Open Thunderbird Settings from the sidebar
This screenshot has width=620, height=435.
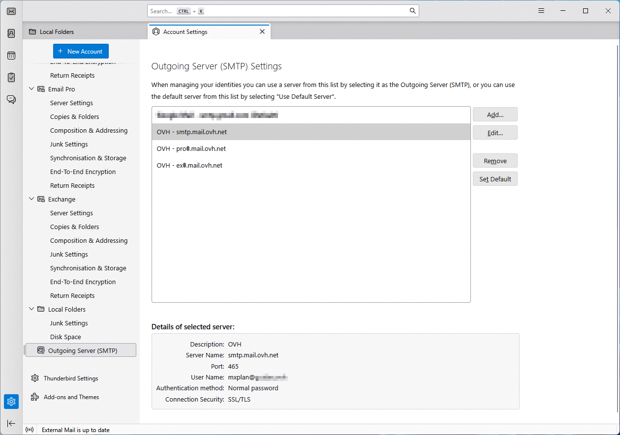(x=71, y=378)
